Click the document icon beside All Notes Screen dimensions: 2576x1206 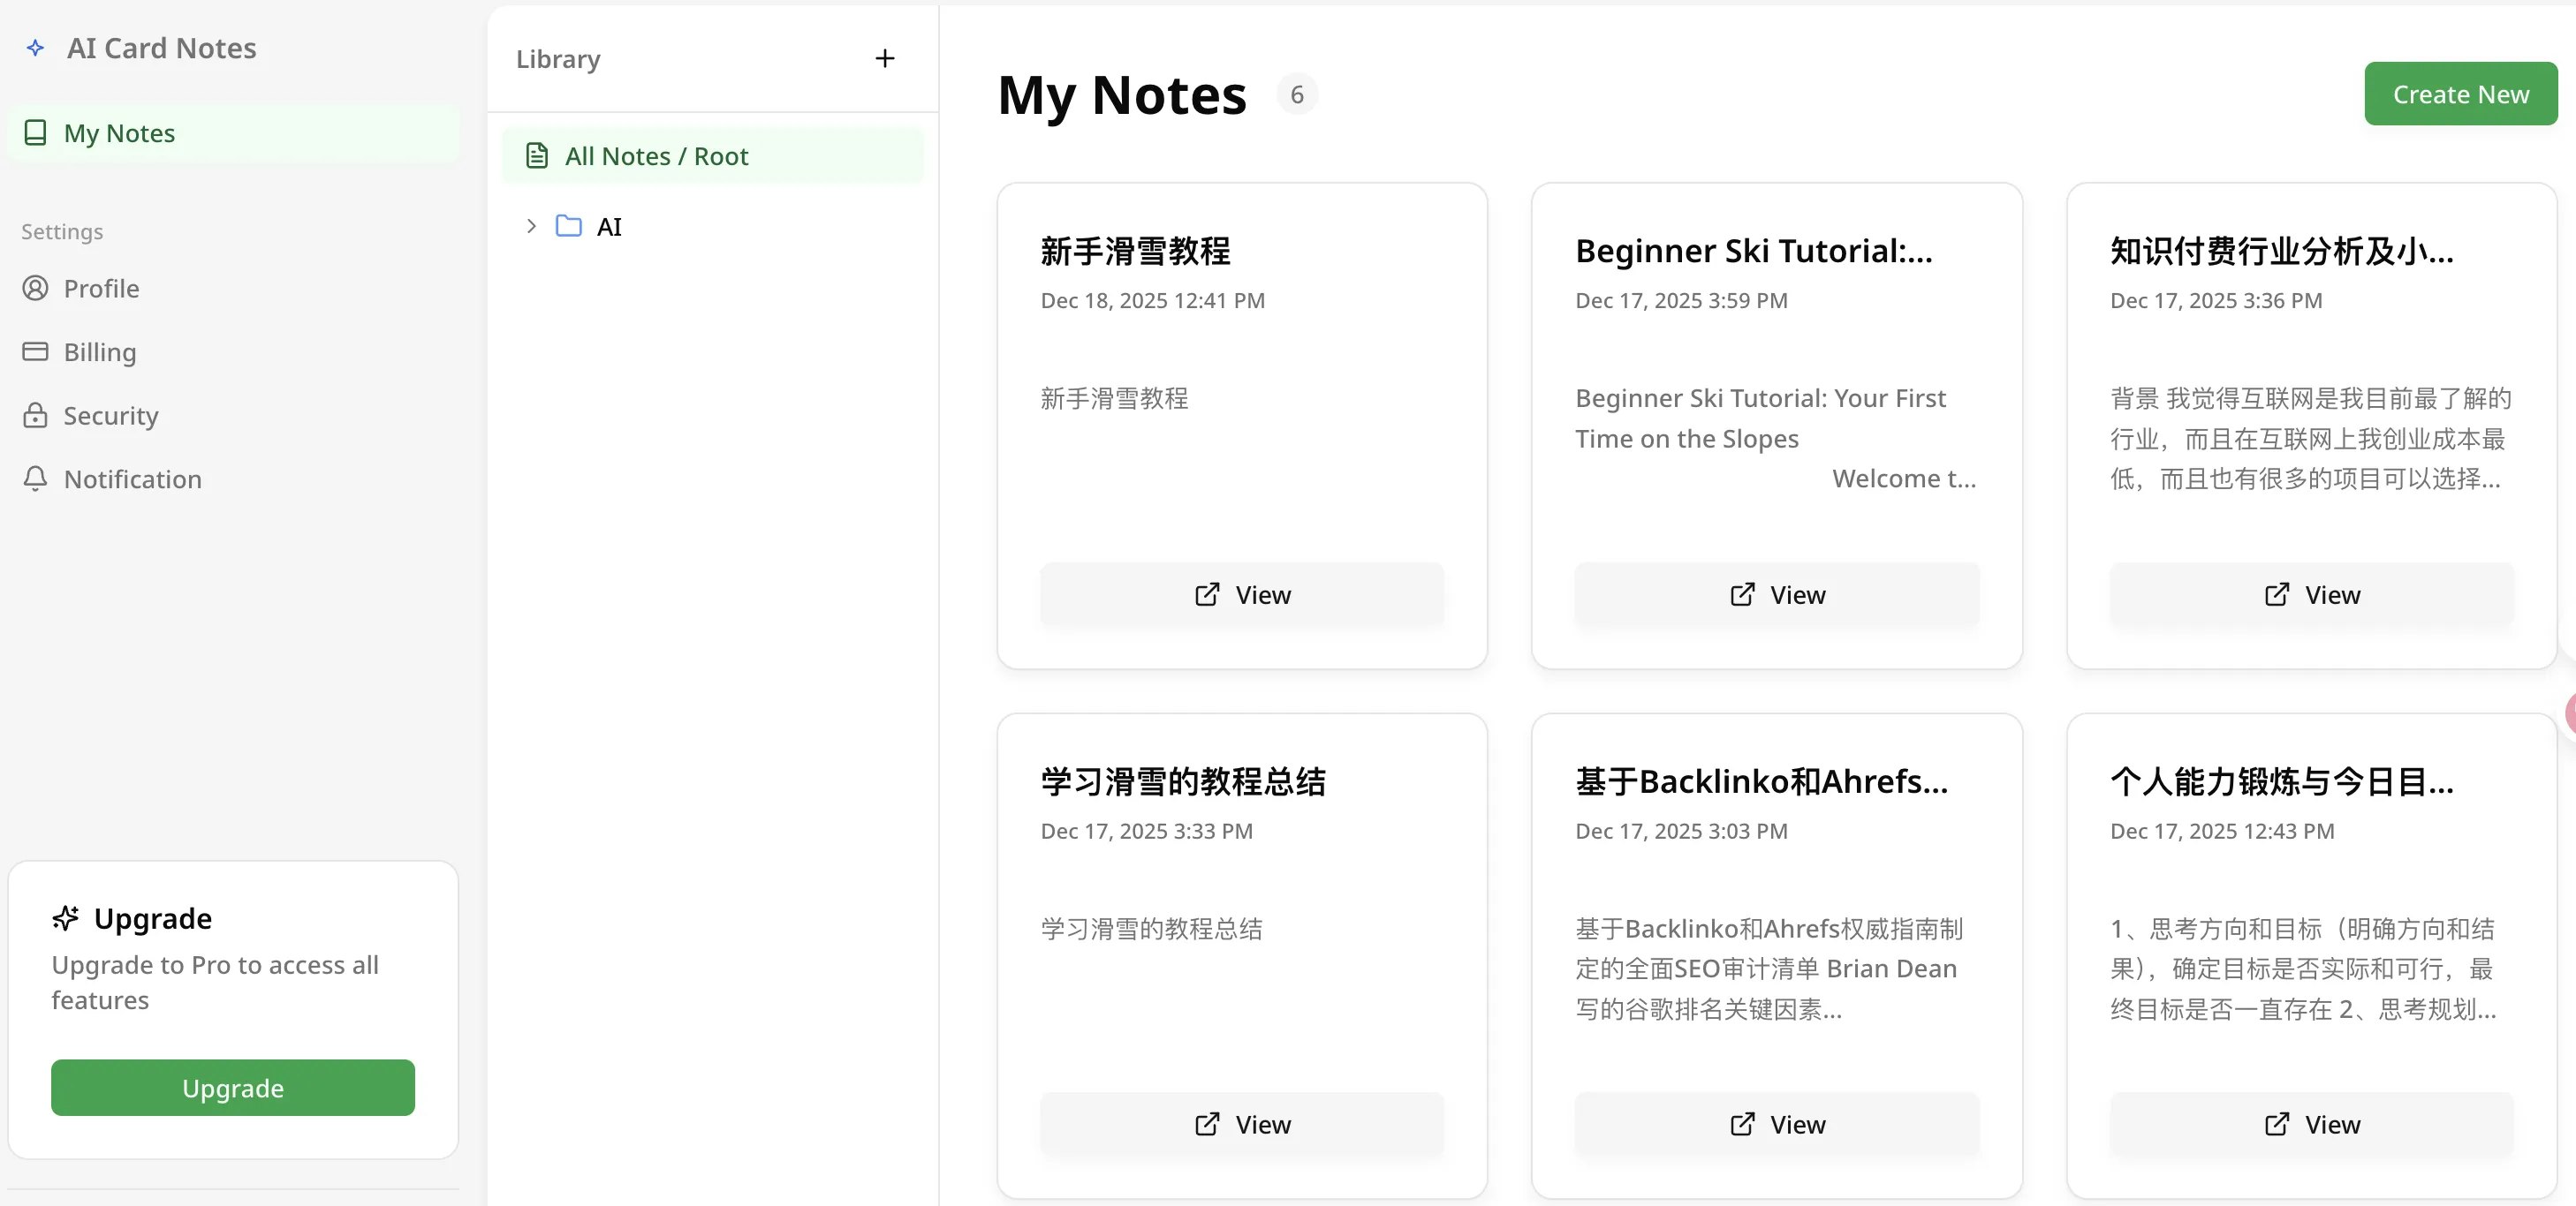(538, 156)
